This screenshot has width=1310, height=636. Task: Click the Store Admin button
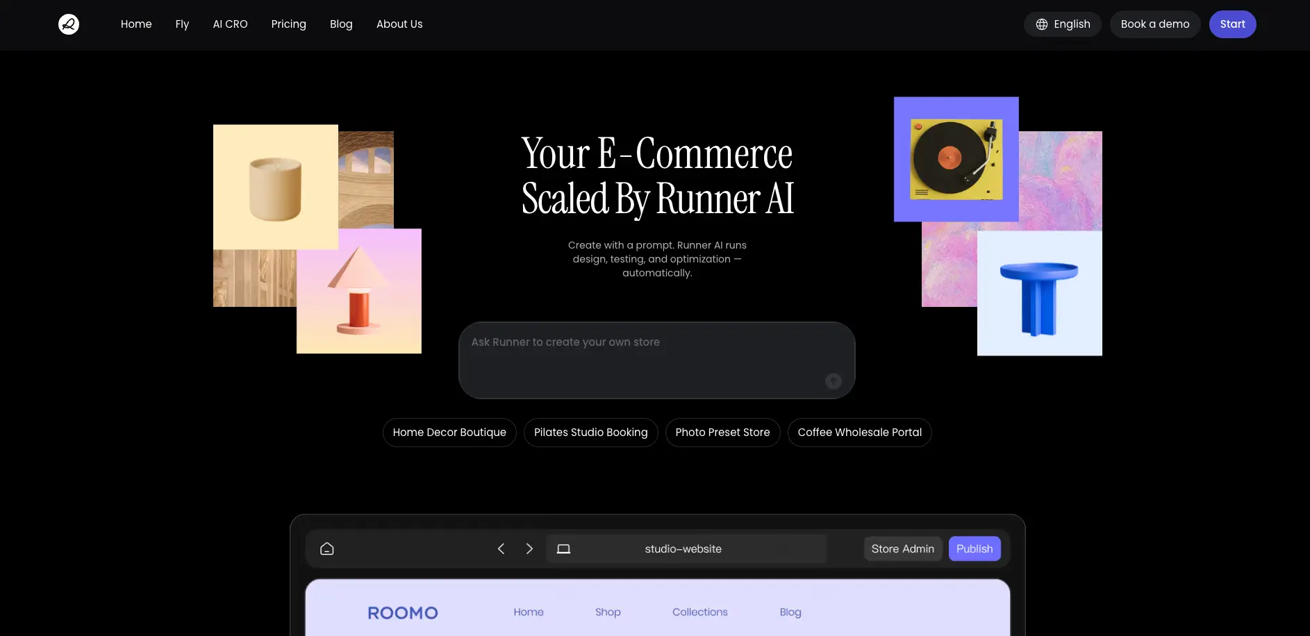coord(903,549)
